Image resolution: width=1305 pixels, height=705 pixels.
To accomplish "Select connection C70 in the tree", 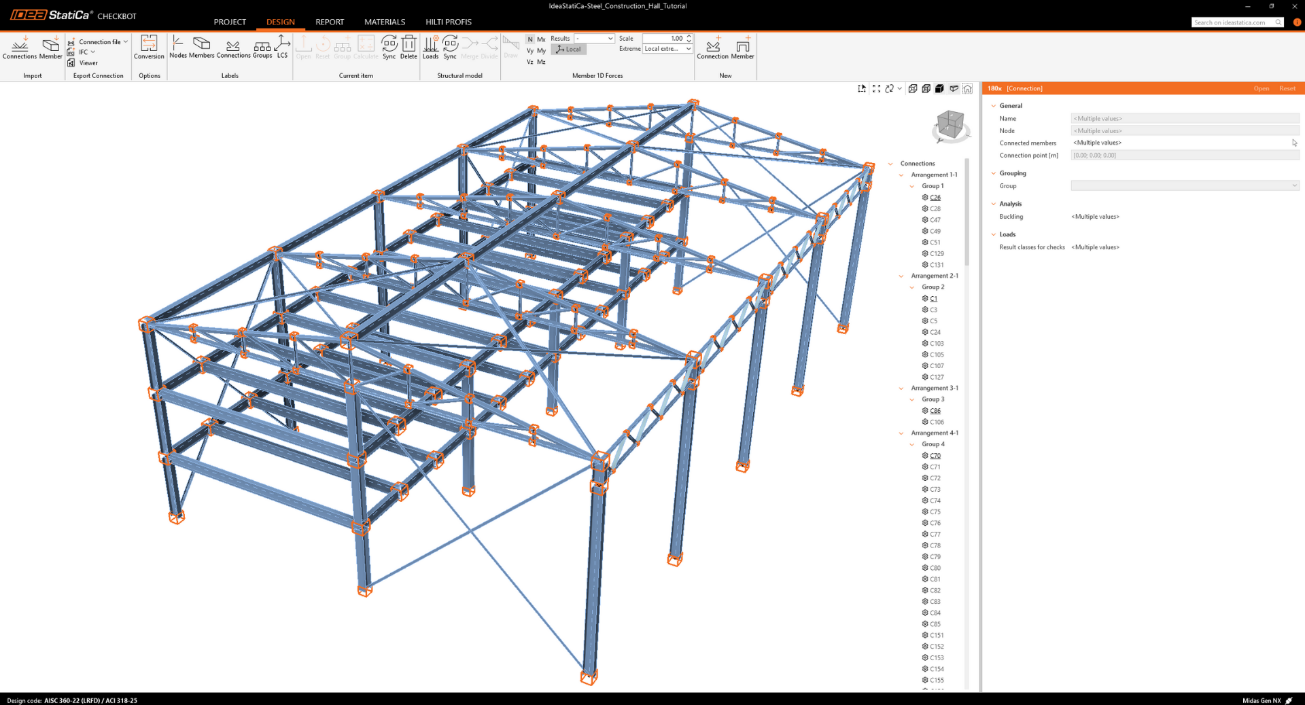I will coord(935,456).
